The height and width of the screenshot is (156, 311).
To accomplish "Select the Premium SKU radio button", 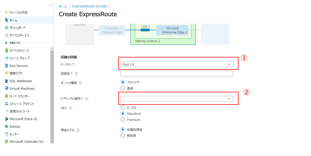I will point(123,120).
